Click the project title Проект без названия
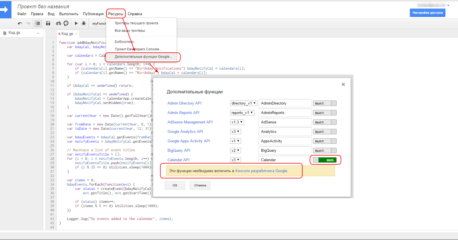Screen dimensions: 458x240 [43, 6]
